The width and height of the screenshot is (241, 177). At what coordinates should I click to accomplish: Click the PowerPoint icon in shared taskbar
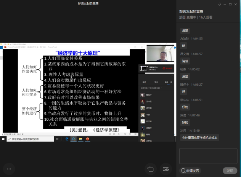pyautogui.click(x=88, y=139)
